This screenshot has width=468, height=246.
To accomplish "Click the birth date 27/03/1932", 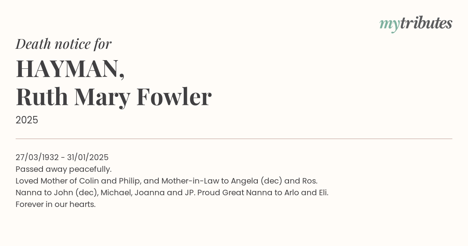I will pyautogui.click(x=37, y=157).
